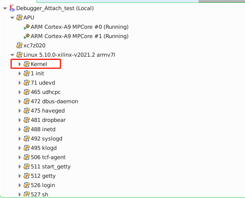Click the running core #1 icon

27,36
